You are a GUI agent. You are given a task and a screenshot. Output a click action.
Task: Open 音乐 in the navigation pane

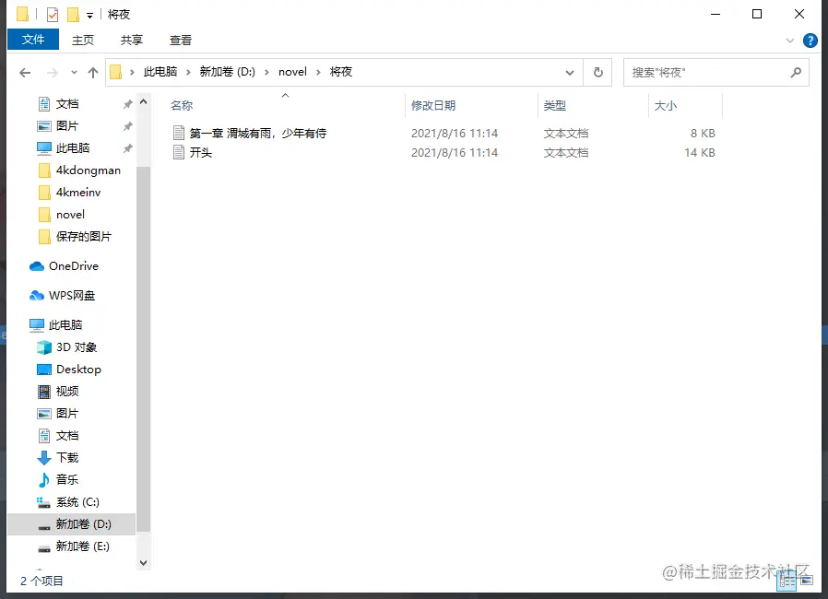point(67,480)
